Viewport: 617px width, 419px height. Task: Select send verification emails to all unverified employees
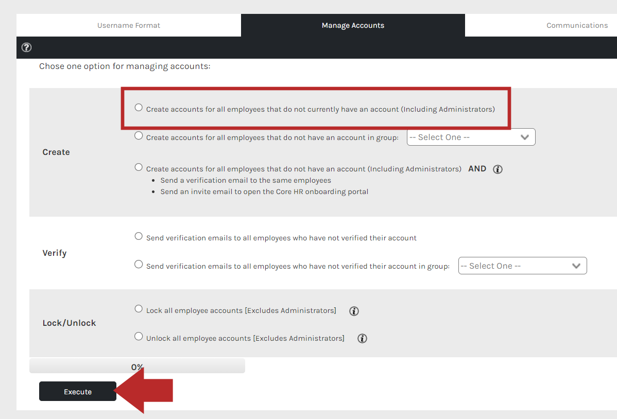pos(139,236)
